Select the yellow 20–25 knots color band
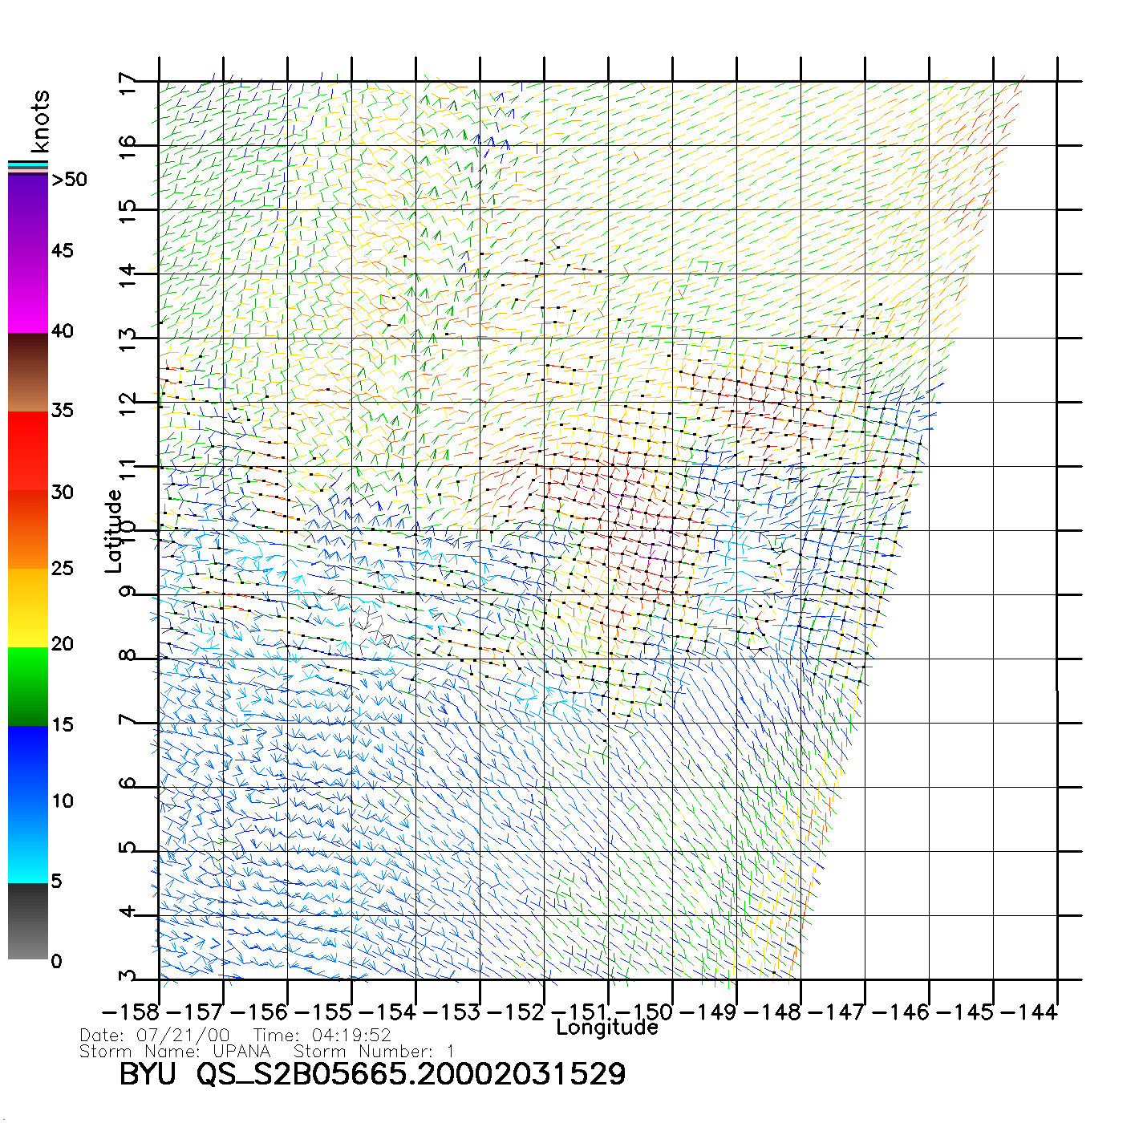The image size is (1139, 1123). [x=28, y=607]
